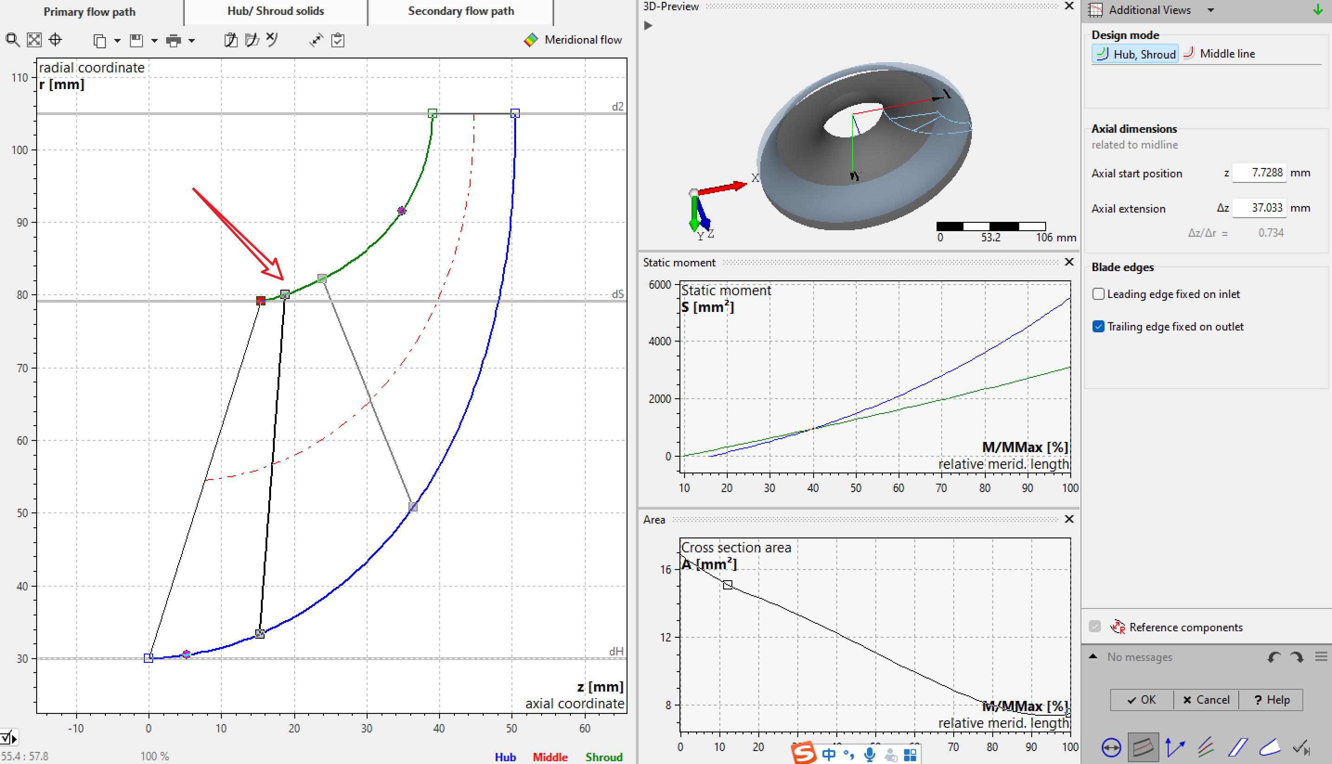Expand the save dropdown arrow

pos(154,40)
